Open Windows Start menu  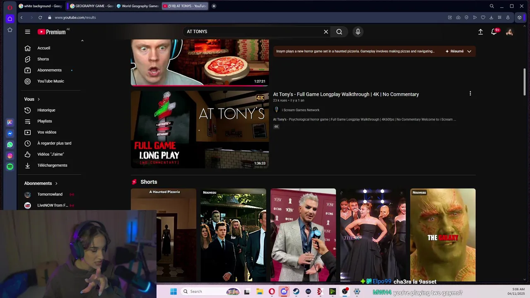pos(173,291)
